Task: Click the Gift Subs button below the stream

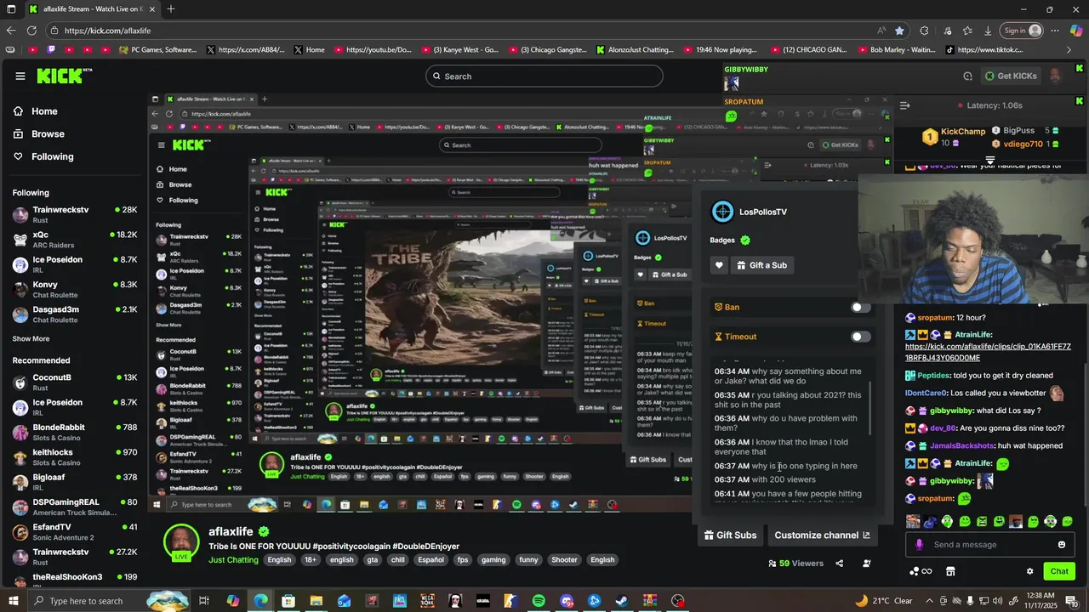Action: tap(730, 535)
